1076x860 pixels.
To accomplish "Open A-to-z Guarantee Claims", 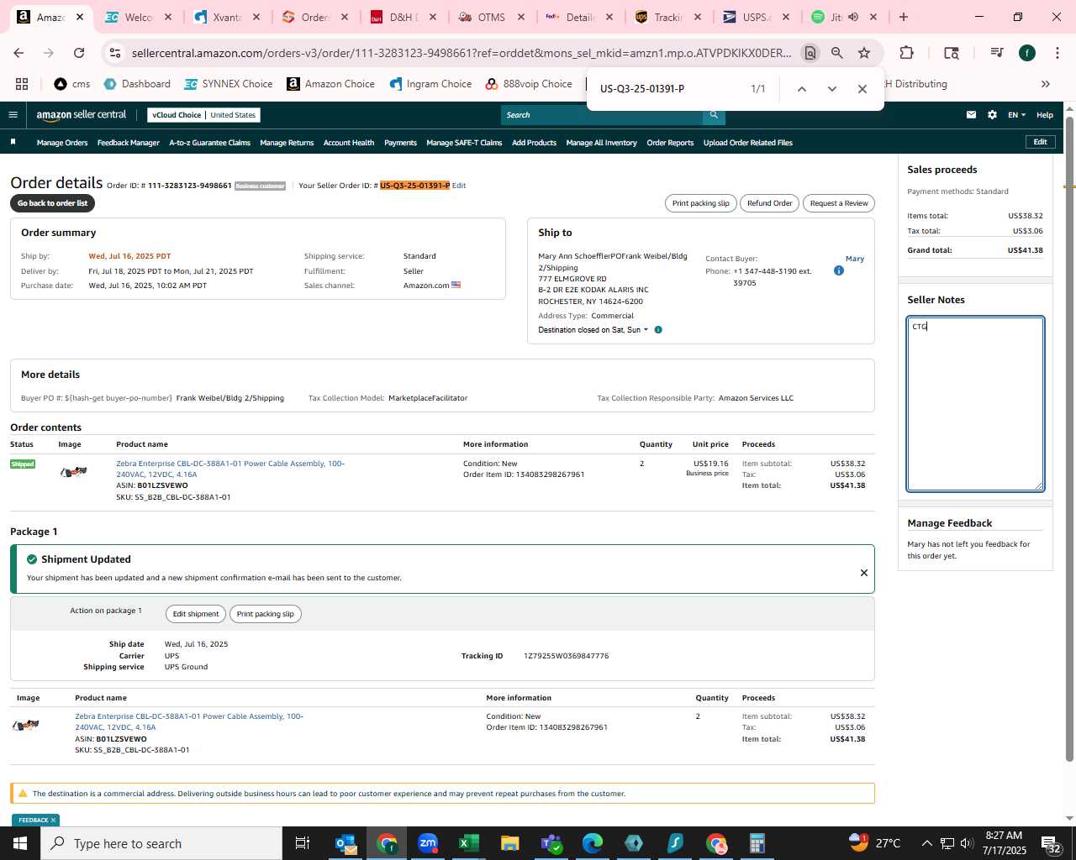I will (x=209, y=143).
